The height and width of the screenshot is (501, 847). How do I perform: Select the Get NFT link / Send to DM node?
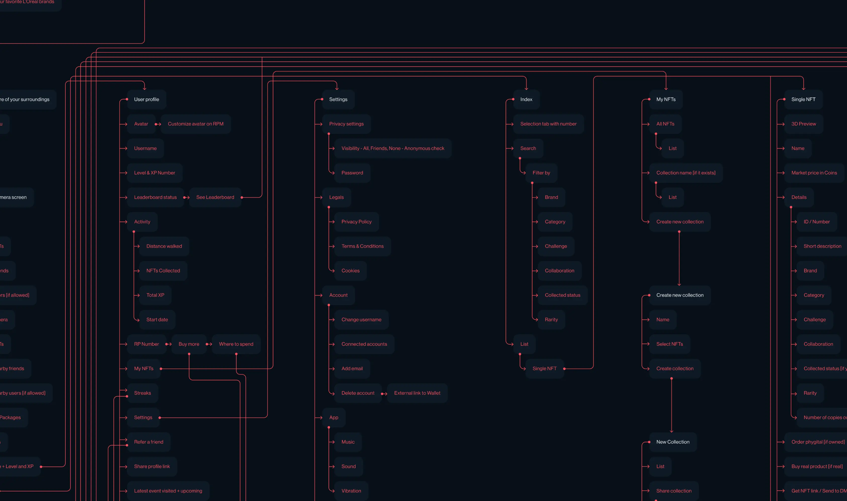coord(816,491)
